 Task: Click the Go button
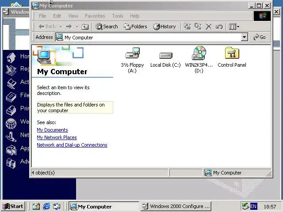coord(260,37)
